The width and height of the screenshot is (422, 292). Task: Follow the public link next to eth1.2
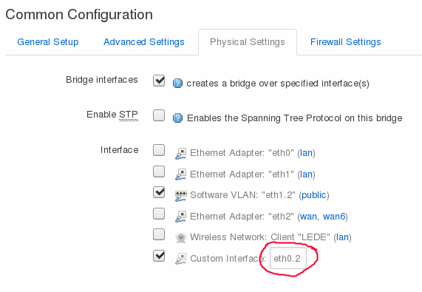(x=314, y=195)
